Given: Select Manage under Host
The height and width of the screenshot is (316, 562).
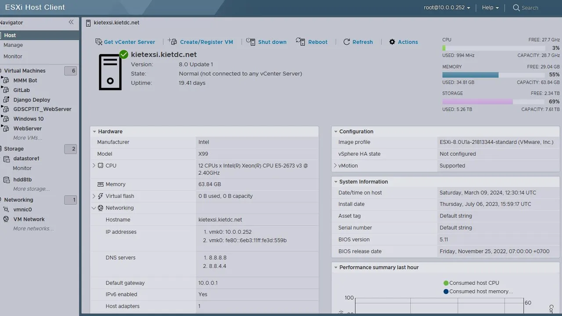Looking at the screenshot, I should 13,45.
